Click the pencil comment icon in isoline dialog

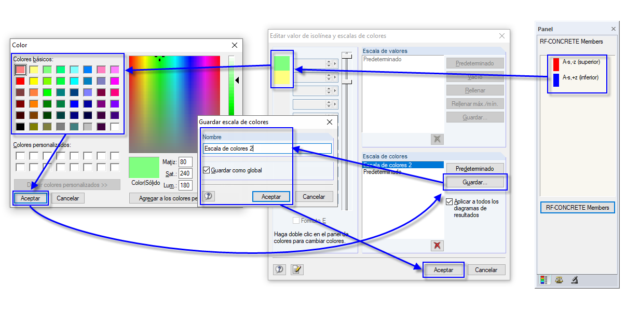click(x=297, y=270)
